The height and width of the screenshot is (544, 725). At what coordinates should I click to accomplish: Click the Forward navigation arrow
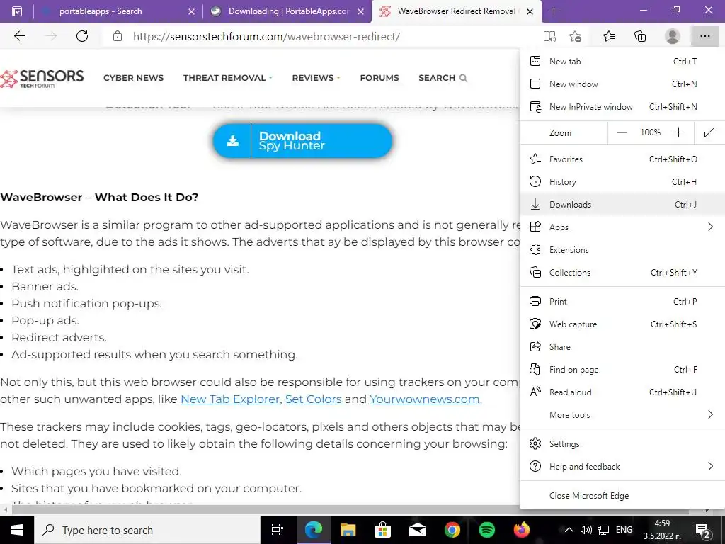point(51,36)
